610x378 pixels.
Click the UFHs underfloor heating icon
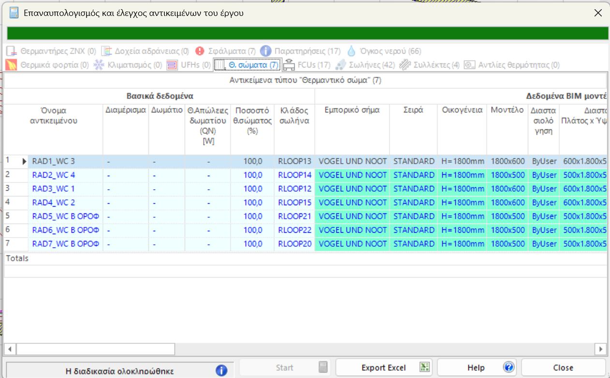click(x=172, y=65)
